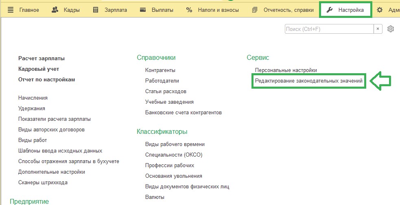Open the Контрагенты directory
Viewport: 400px width, 205px height.
point(160,70)
